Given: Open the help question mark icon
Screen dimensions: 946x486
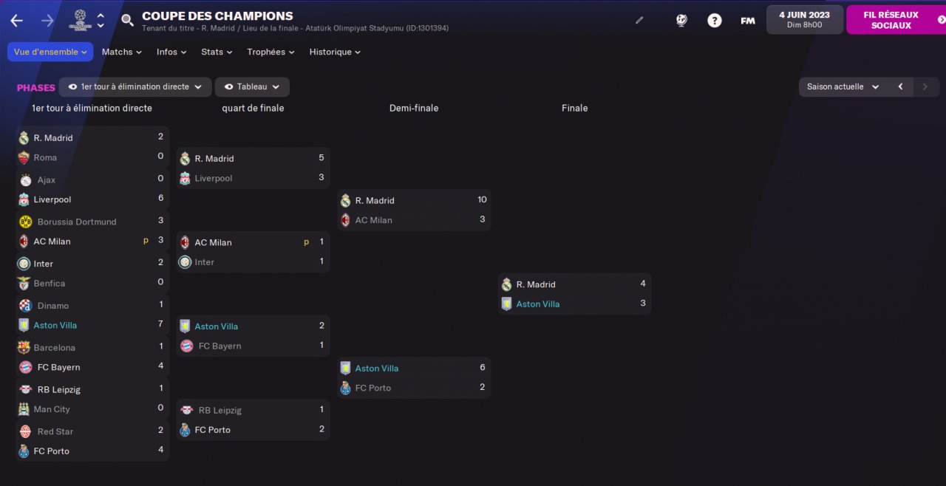Looking at the screenshot, I should coord(714,21).
